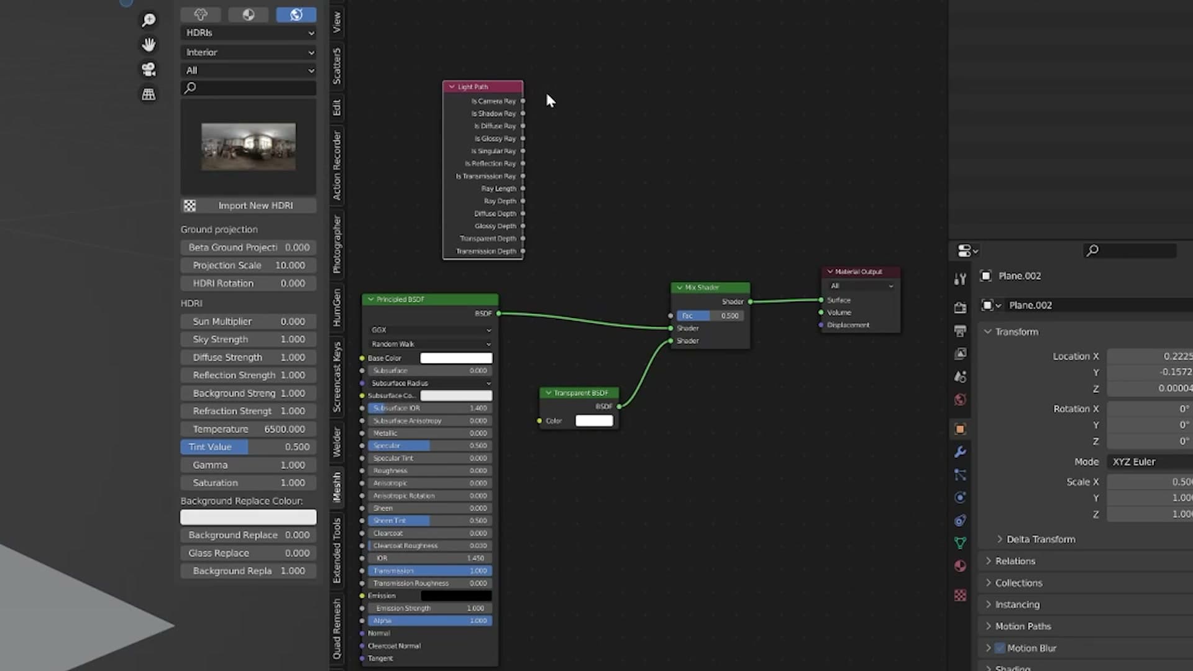
Task: Click the Temperature 6500.000 field
Action: (x=249, y=429)
